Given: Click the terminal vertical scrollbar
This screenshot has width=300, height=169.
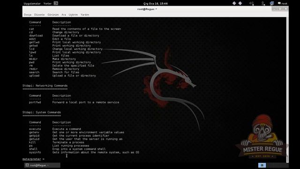Looking at the screenshot, I should coord(287,90).
